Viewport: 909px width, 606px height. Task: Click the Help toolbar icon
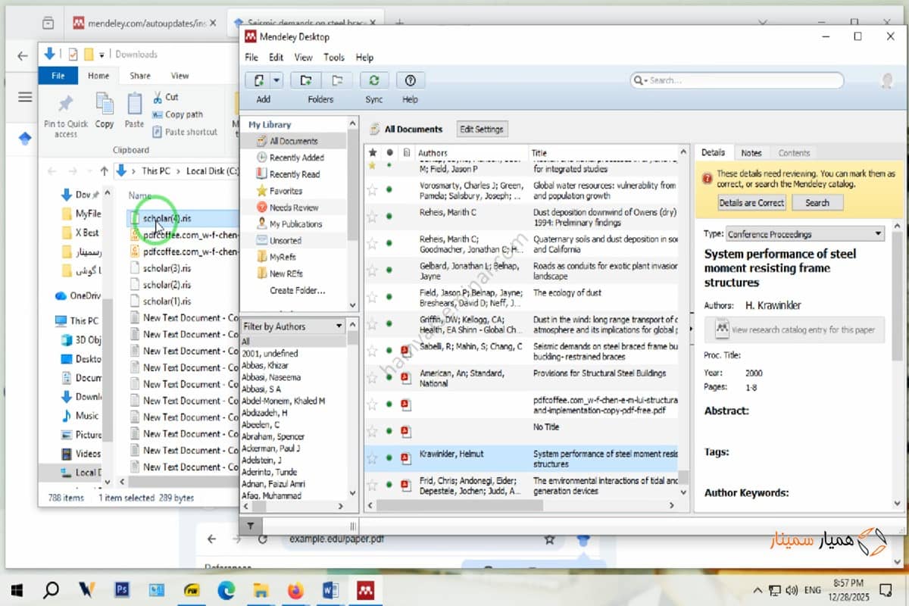(x=411, y=80)
